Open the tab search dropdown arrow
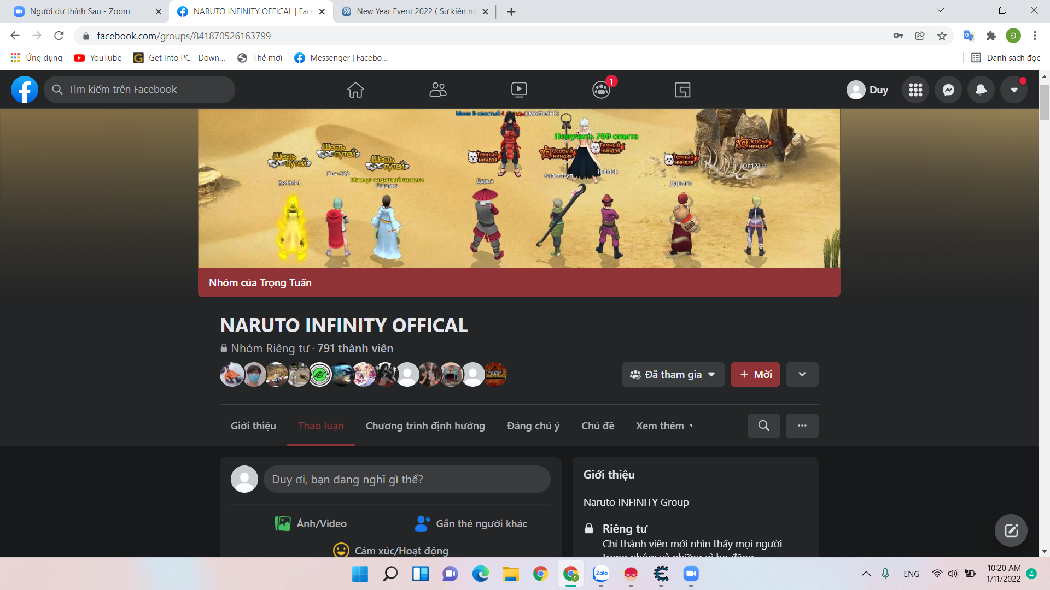 point(940,10)
